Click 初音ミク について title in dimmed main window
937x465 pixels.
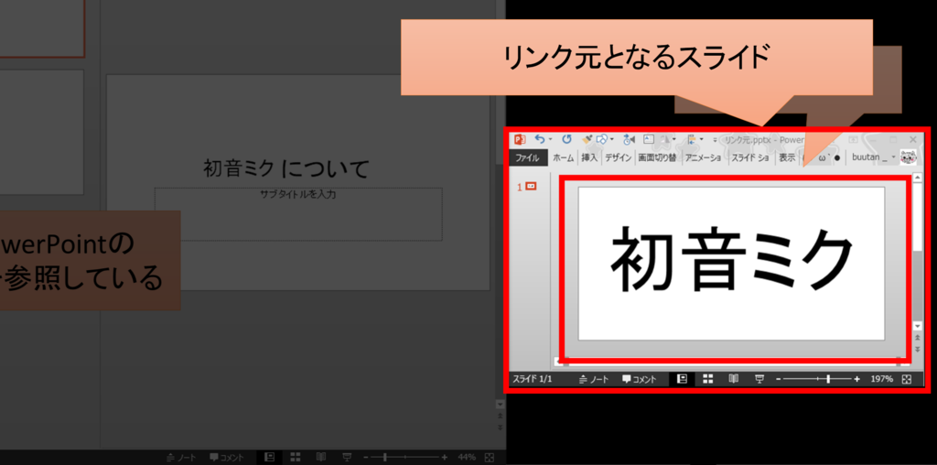pos(286,169)
